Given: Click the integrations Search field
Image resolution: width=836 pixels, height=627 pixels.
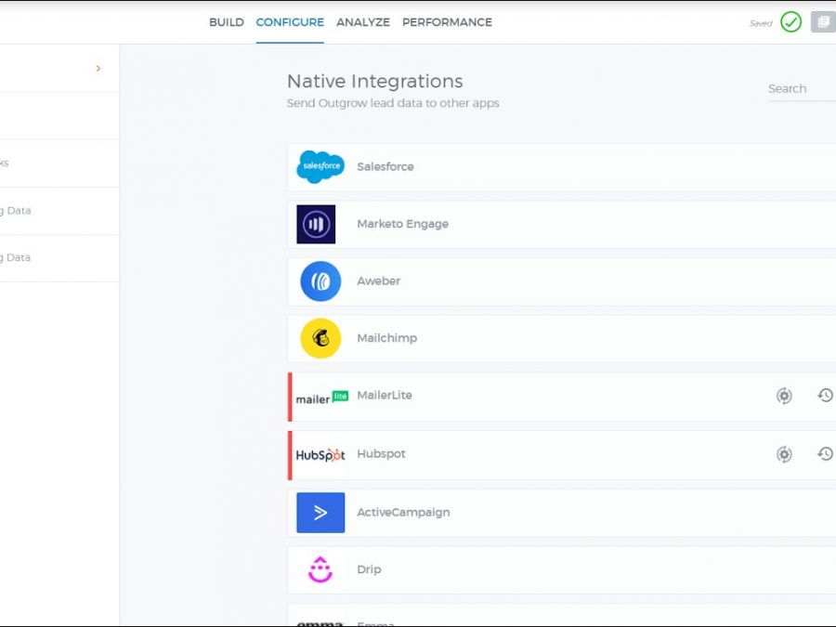Looking at the screenshot, I should pyautogui.click(x=799, y=89).
